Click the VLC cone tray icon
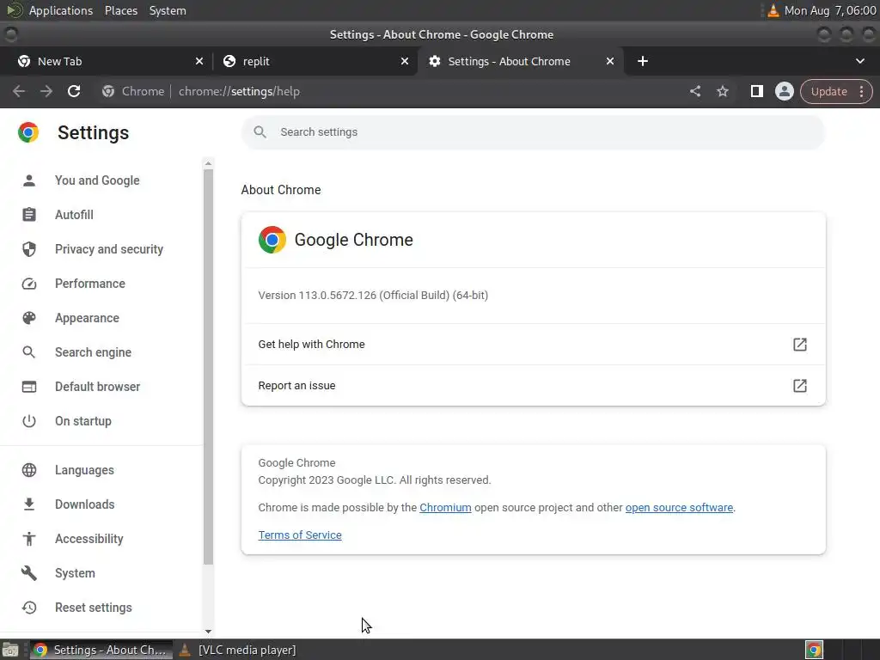The width and height of the screenshot is (880, 660). (x=773, y=10)
